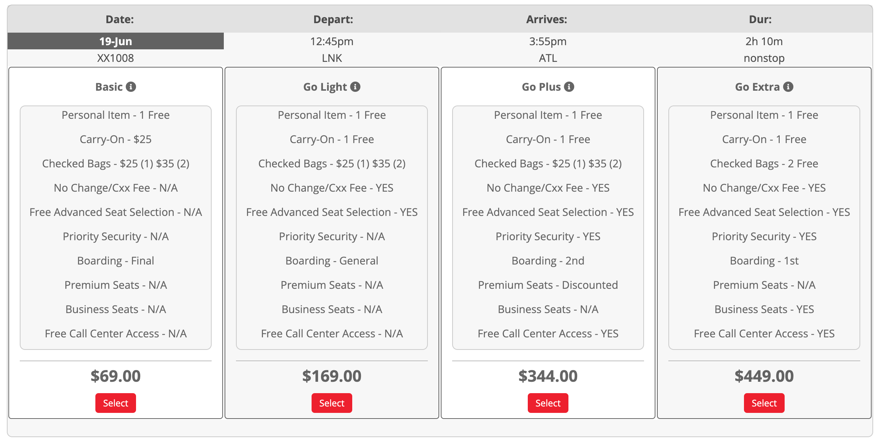Click the $169.00 price label
Screen dimensions: 880x444
(332, 376)
